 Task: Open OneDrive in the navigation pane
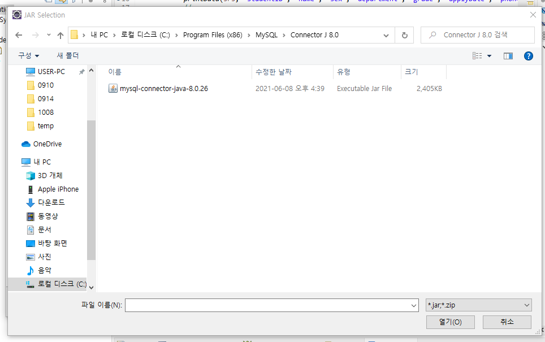point(47,144)
